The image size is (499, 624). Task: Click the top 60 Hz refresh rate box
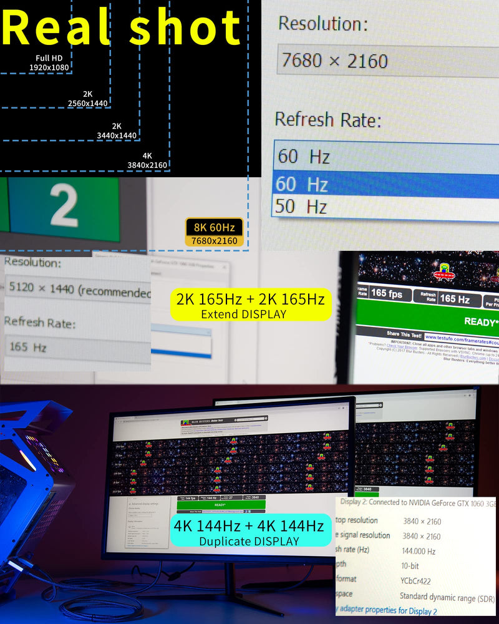(x=386, y=156)
